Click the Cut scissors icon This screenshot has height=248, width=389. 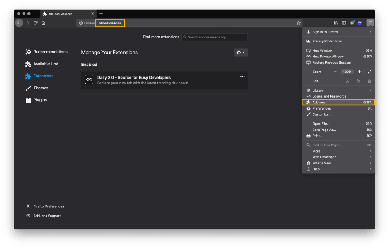click(x=347, y=81)
